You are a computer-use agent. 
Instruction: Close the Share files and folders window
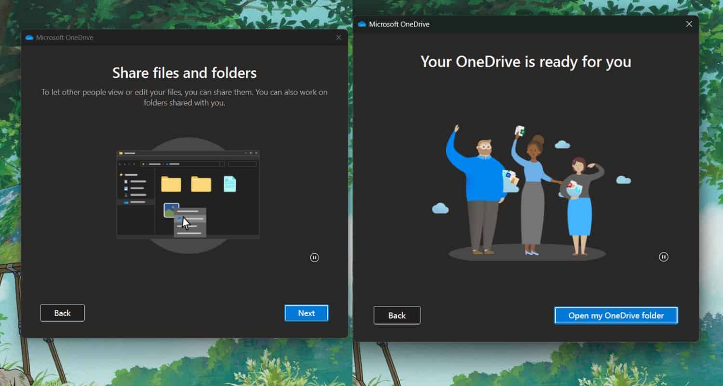click(339, 38)
